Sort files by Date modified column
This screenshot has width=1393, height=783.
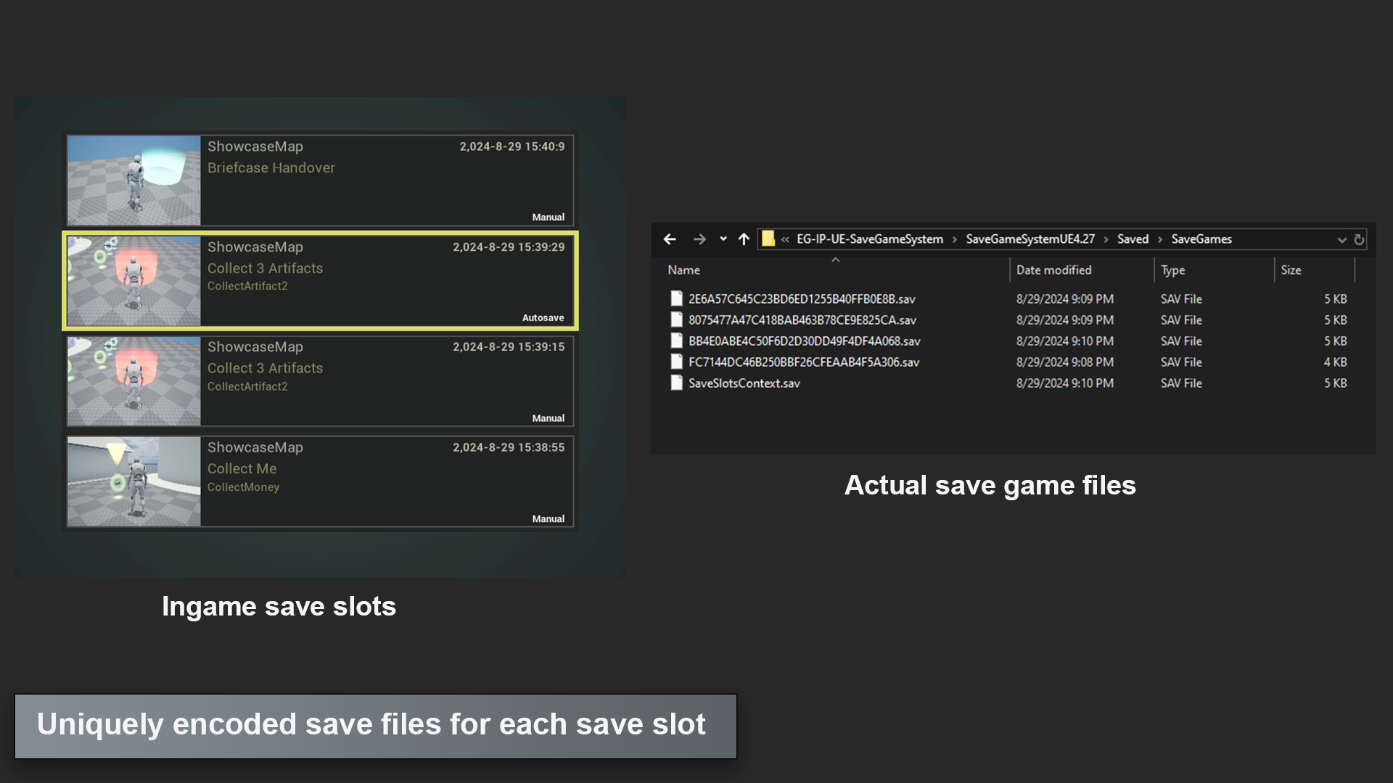pos(1053,270)
